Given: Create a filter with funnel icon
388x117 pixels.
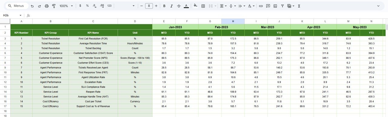Looking at the screenshot, I should [283, 6].
